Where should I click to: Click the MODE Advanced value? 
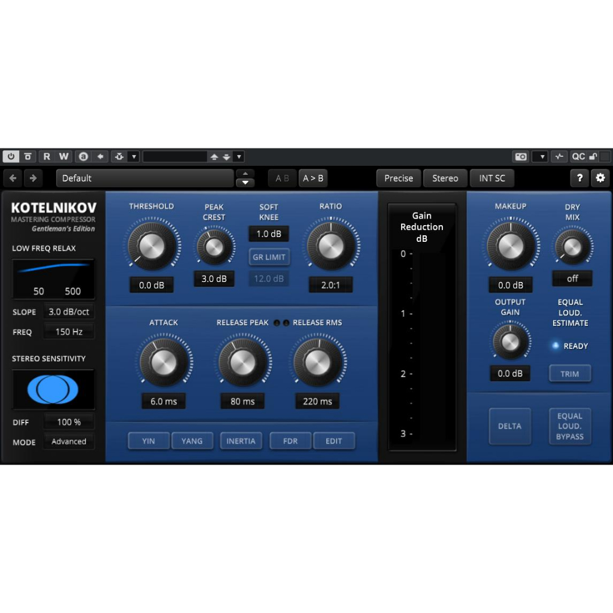pyautogui.click(x=69, y=441)
